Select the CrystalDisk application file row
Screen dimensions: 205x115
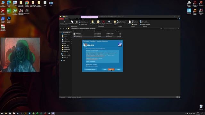tap(97, 37)
